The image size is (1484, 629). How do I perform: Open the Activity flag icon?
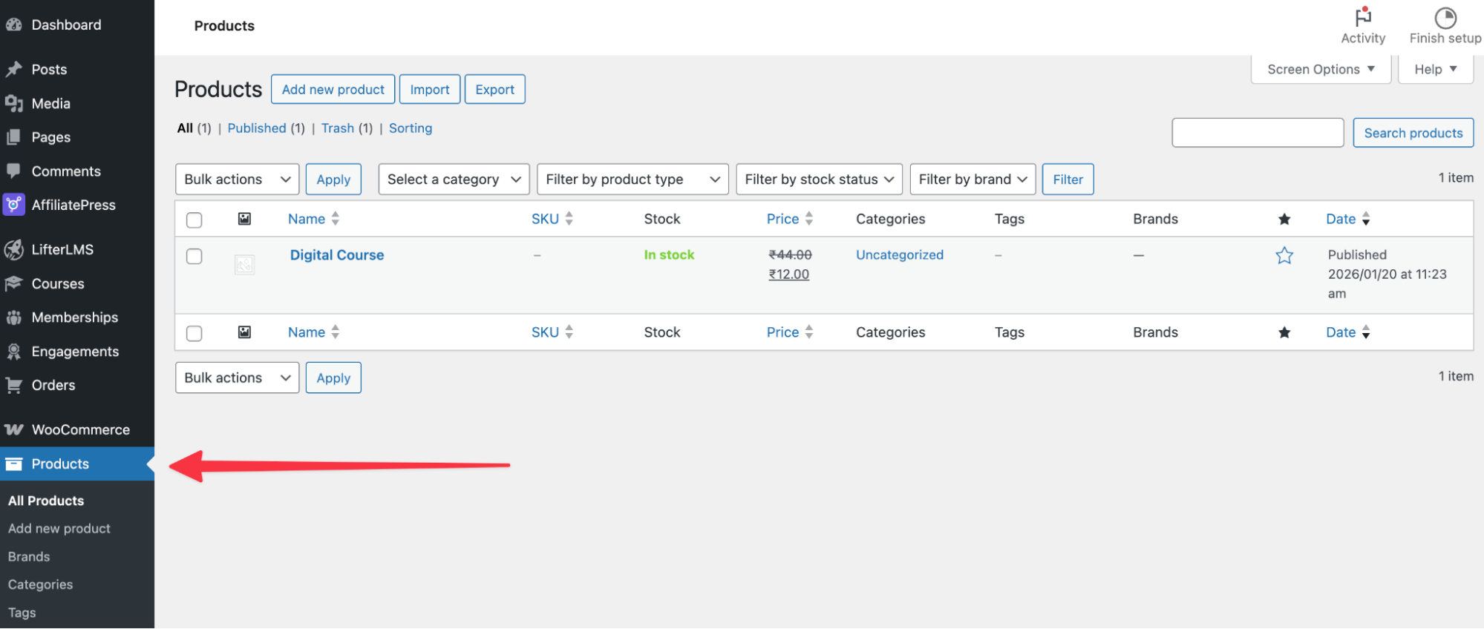[x=1362, y=18]
